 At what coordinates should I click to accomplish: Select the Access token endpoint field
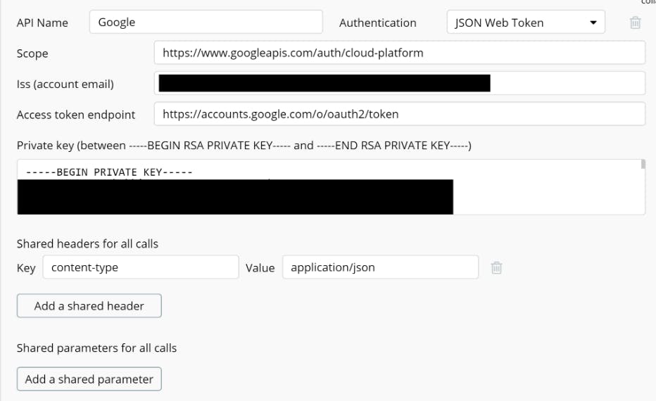(399, 114)
